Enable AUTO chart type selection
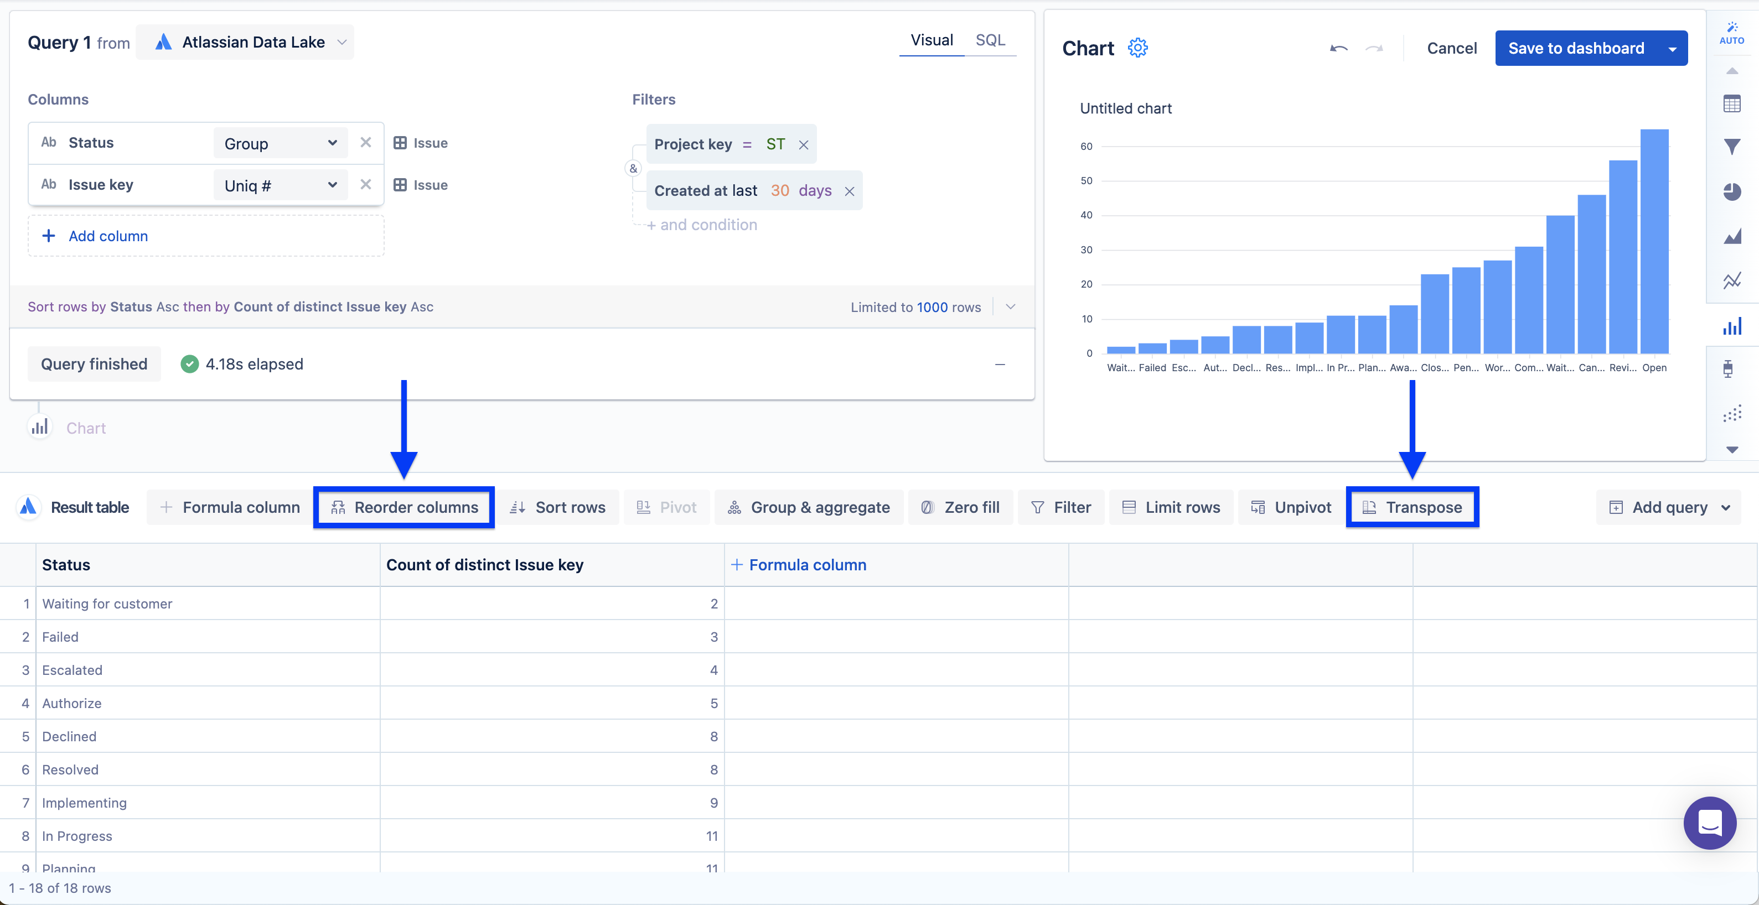Screen dimensions: 1759x905 tap(1732, 32)
